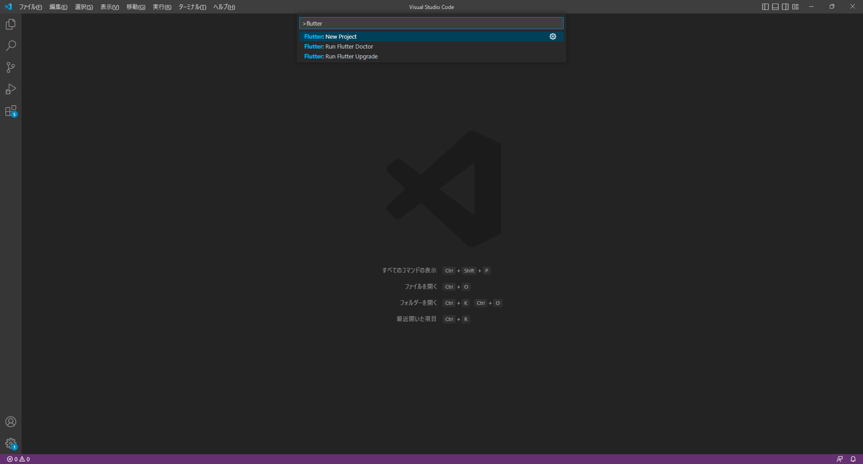
Task: Close the Visual Studio Code window
Action: click(x=853, y=7)
